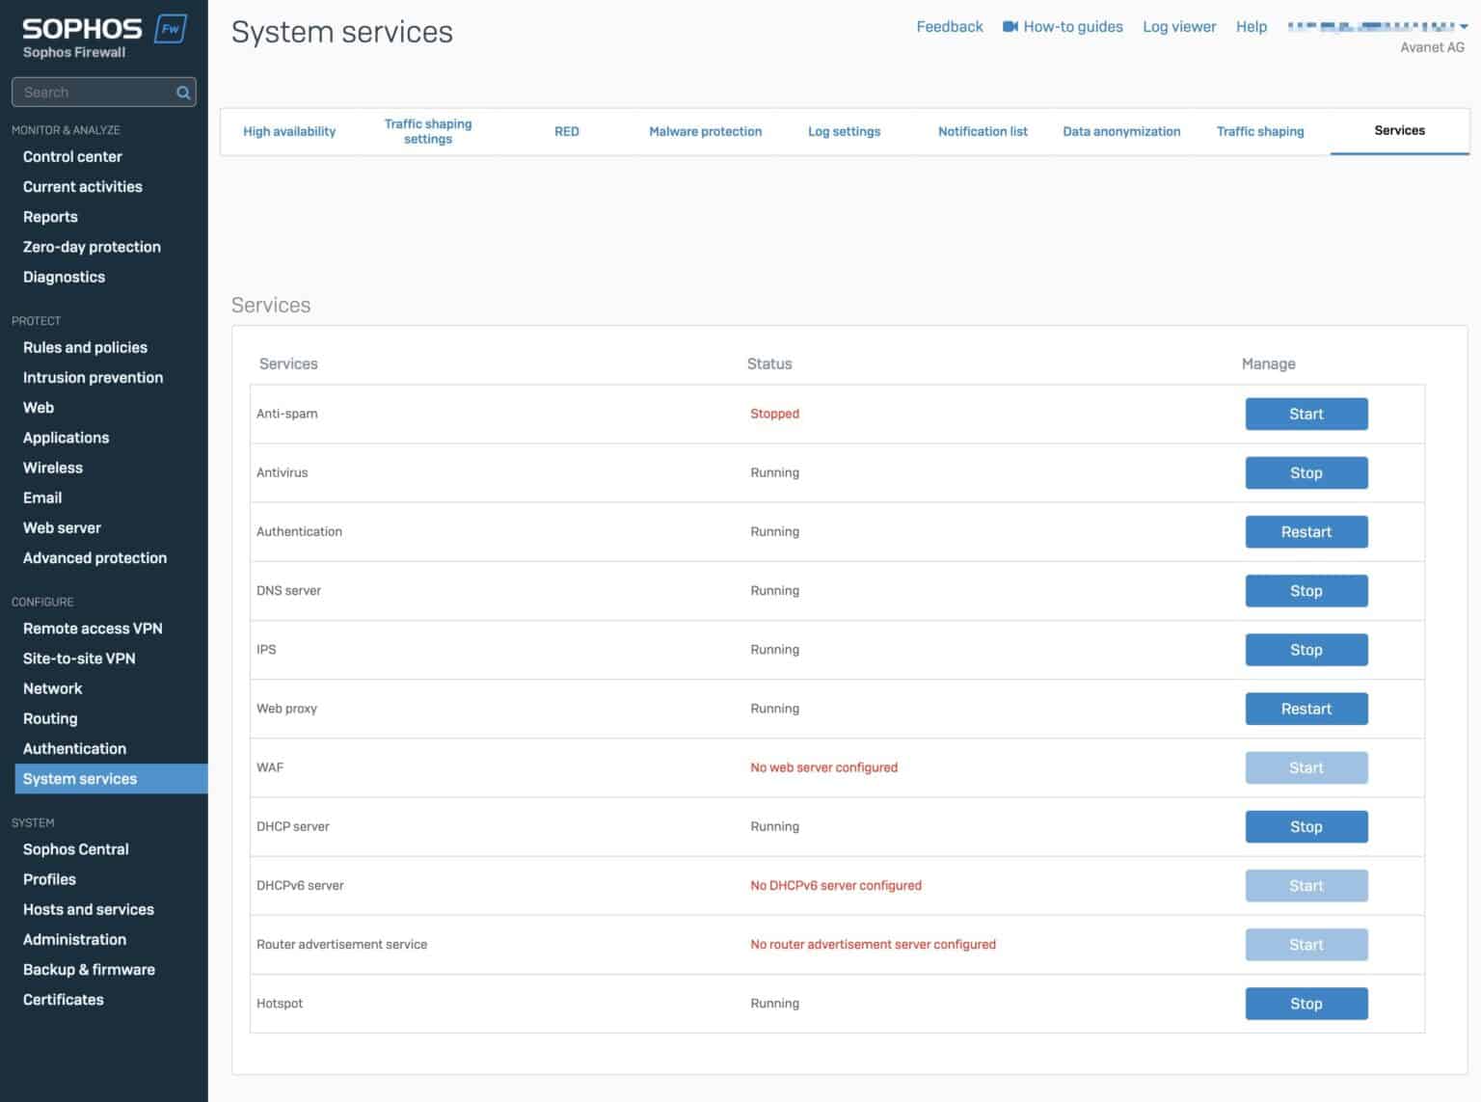Stop the Hotspot service

point(1306,1003)
